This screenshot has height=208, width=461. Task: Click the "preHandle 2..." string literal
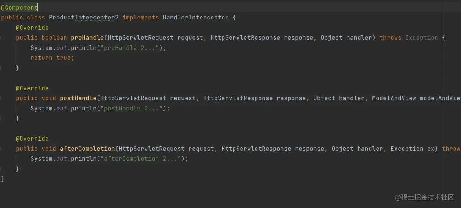pyautogui.click(x=131, y=48)
